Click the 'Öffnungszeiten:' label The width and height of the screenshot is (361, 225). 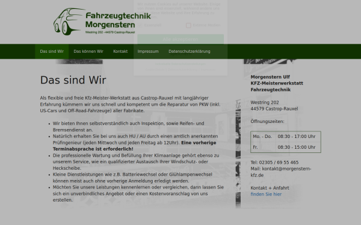(x=267, y=121)
